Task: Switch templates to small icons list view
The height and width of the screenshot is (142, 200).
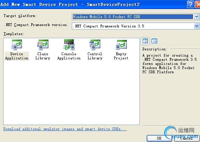Action: coord(154,41)
